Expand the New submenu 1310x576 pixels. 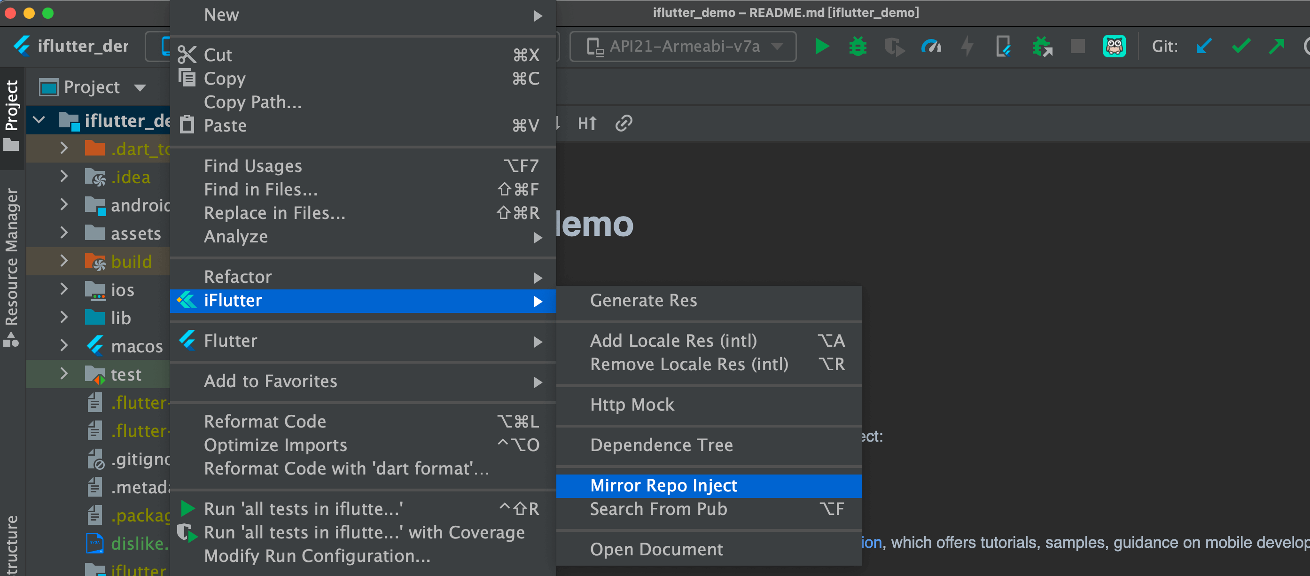pos(363,15)
